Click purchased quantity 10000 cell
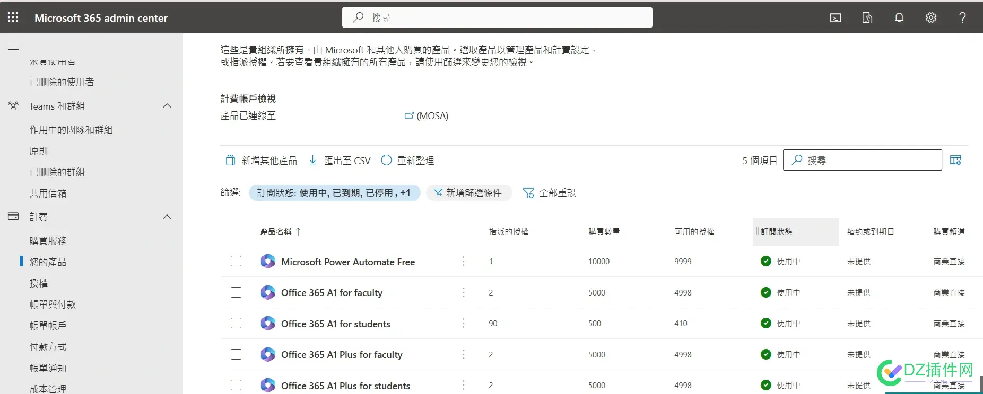The height and width of the screenshot is (394, 983). click(599, 261)
